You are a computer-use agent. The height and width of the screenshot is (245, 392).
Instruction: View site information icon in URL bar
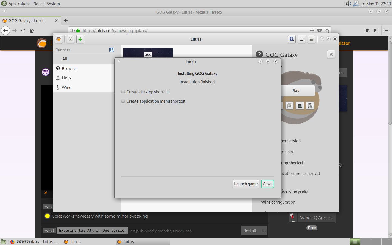click(x=73, y=30)
